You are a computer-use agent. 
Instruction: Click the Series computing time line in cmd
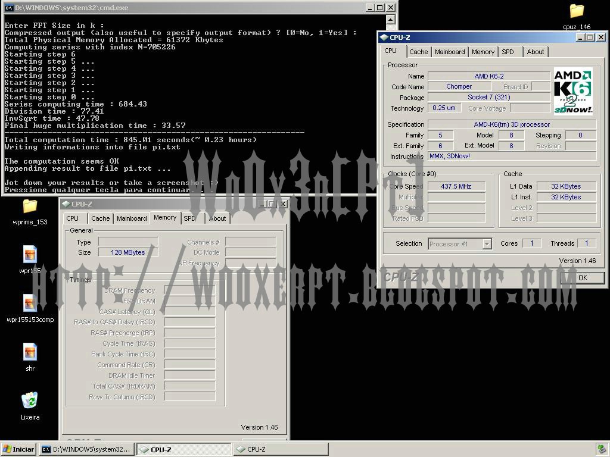click(x=76, y=104)
